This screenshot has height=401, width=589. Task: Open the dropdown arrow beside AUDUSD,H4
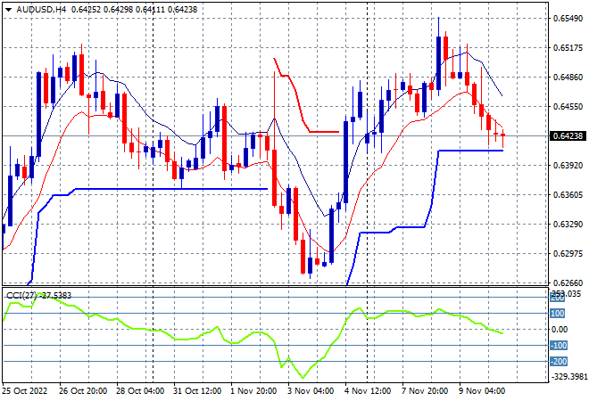click(8, 8)
